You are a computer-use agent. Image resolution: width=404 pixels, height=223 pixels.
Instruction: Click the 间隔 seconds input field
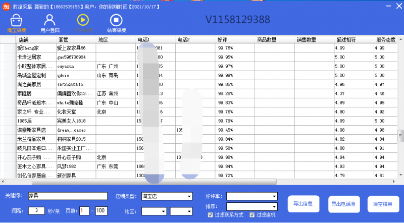click(36, 211)
